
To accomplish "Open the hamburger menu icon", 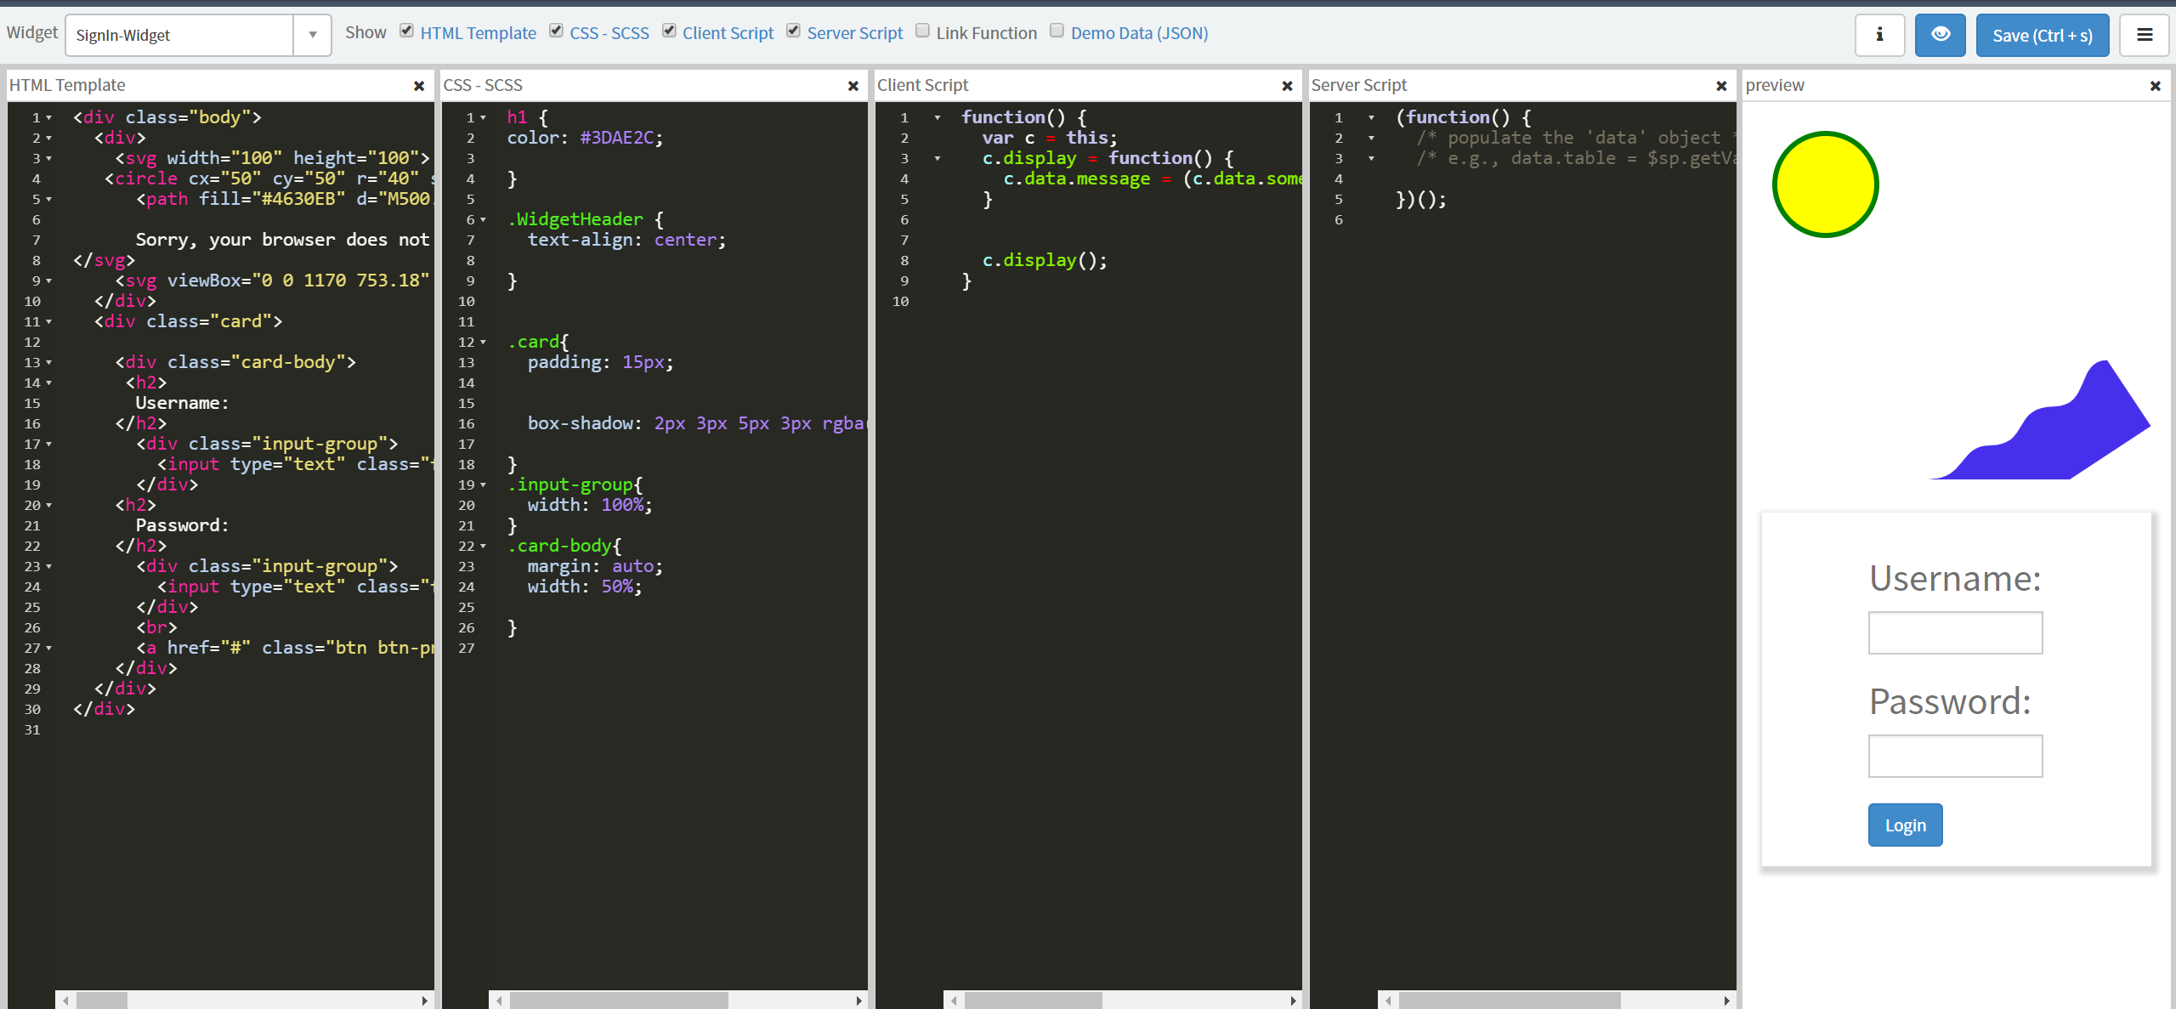I will 2144,35.
